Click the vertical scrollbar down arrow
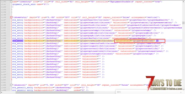 pos(183,90)
